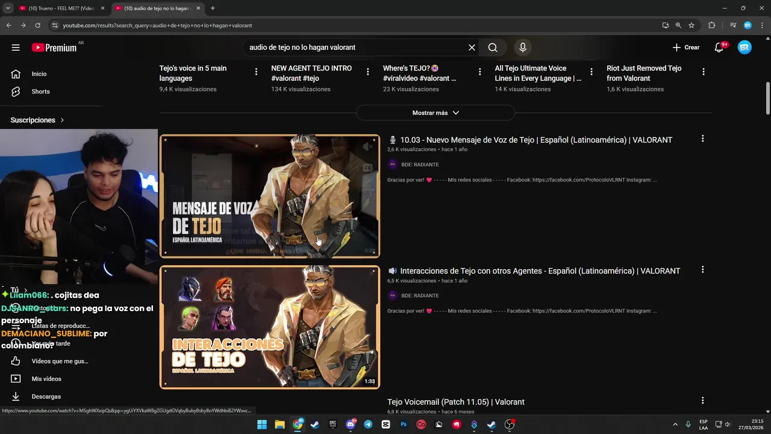Open the YouTube account avatar menu

pyautogui.click(x=744, y=48)
